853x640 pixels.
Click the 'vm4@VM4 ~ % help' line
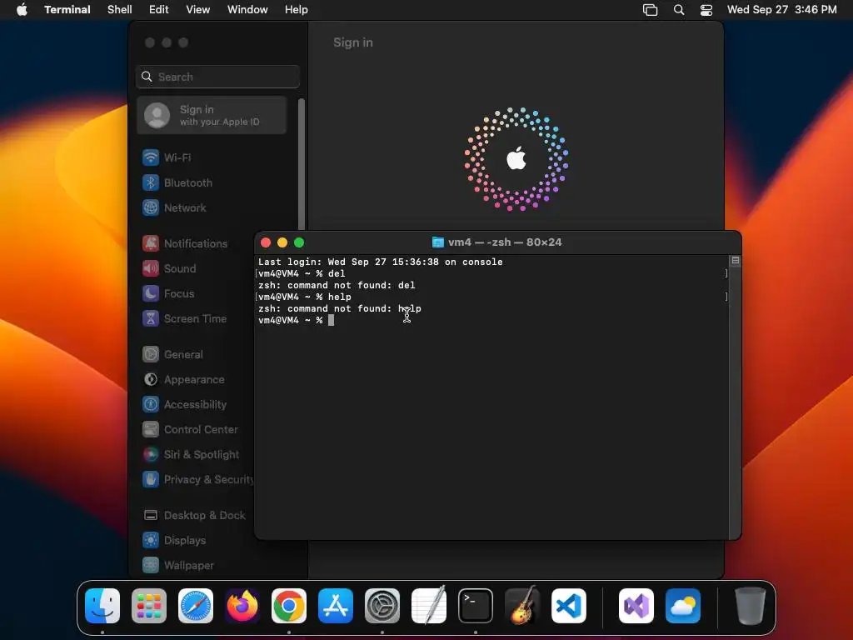click(305, 297)
